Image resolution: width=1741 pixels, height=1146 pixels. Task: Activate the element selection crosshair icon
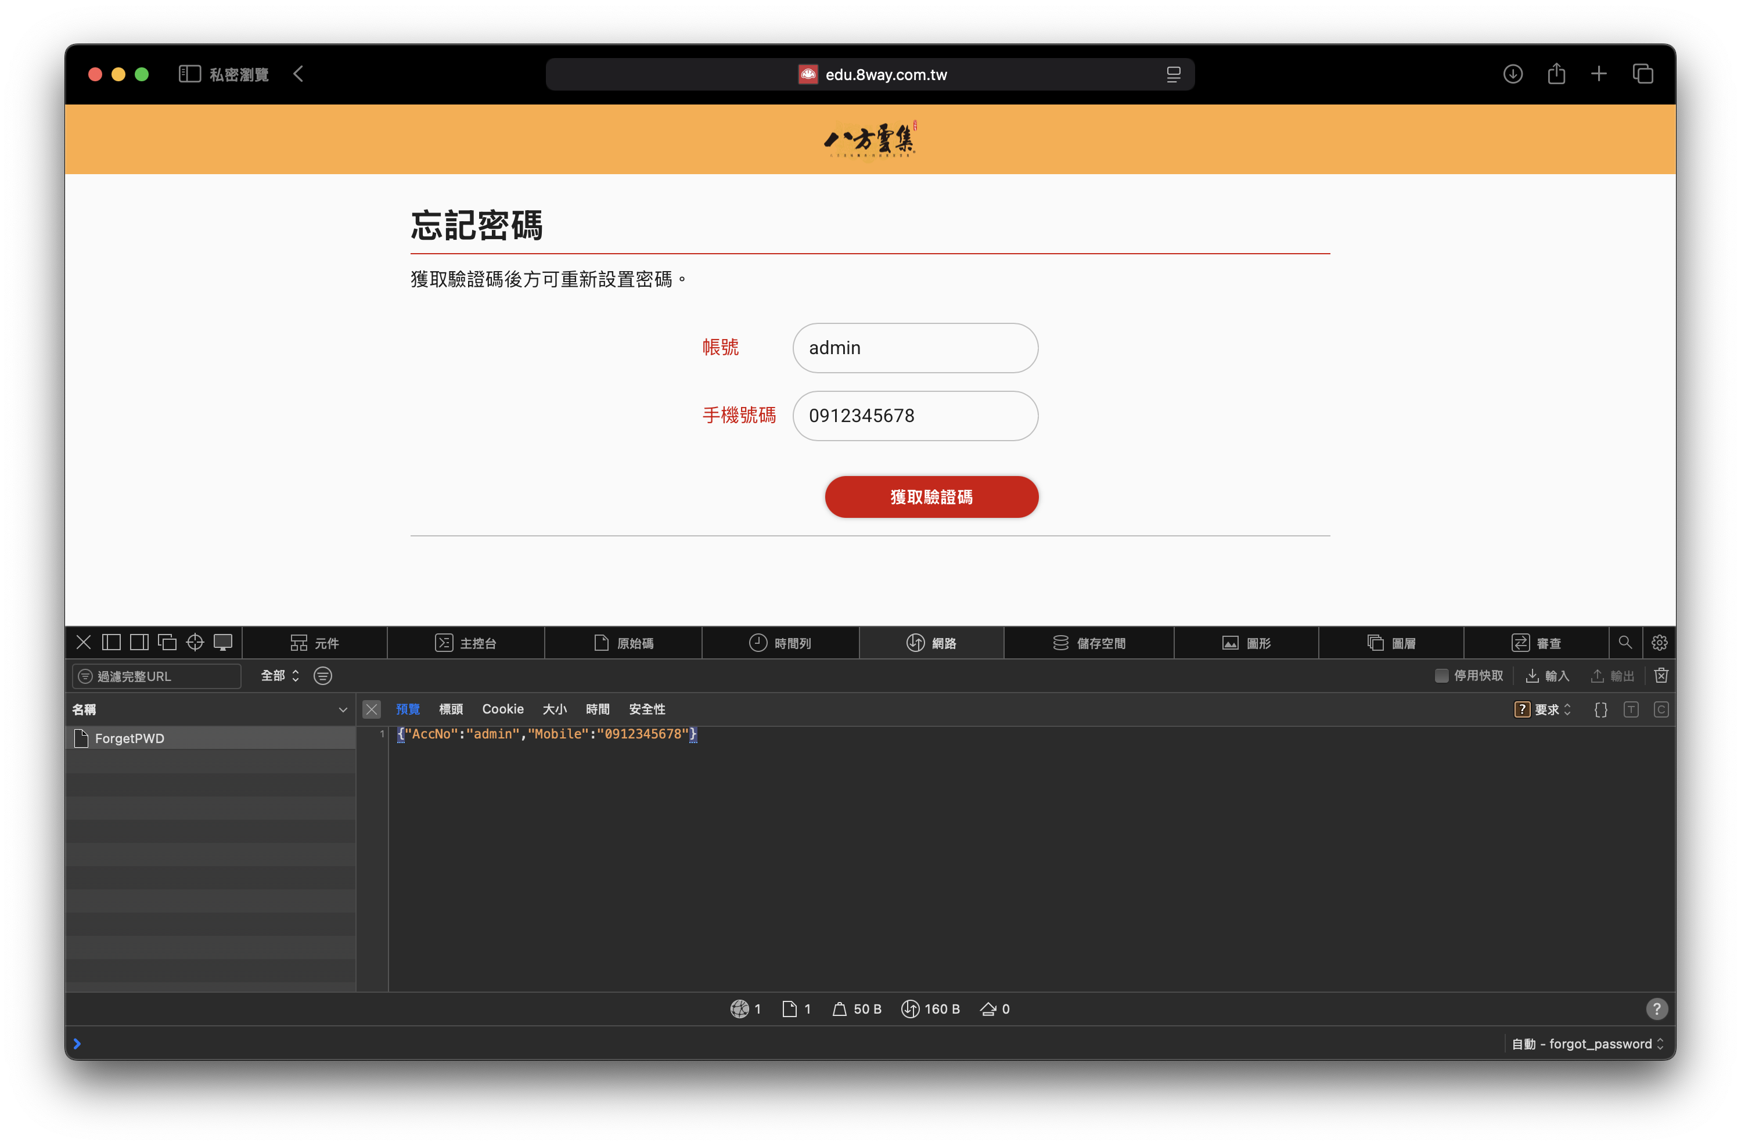pyautogui.click(x=195, y=642)
